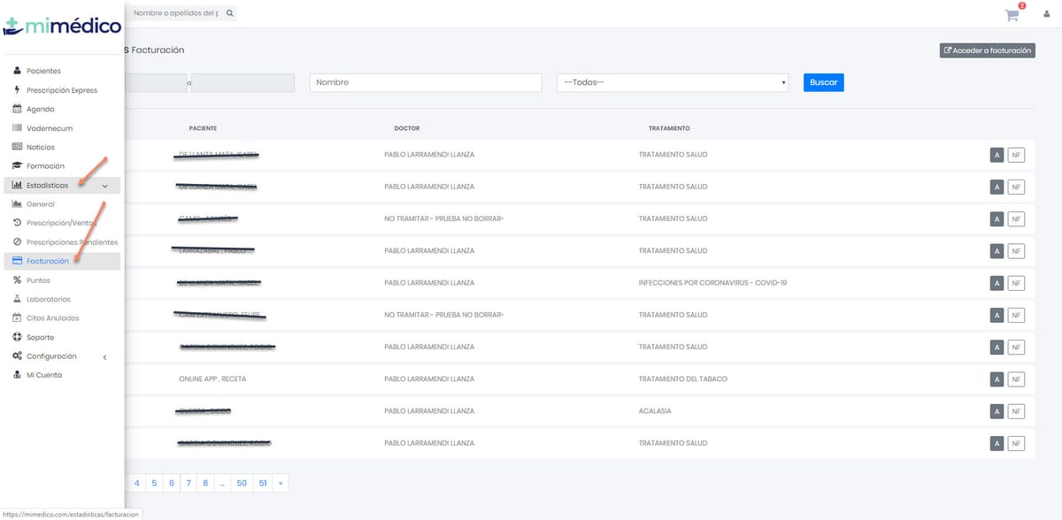Click the Buscar button
1062x520 pixels.
(823, 82)
